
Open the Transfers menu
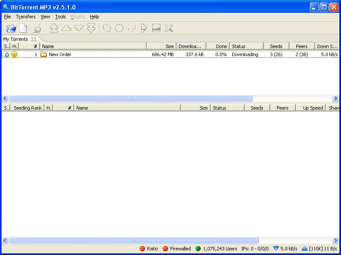pyautogui.click(x=26, y=17)
